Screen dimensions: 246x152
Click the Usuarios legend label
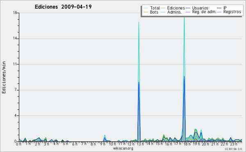click(x=200, y=8)
